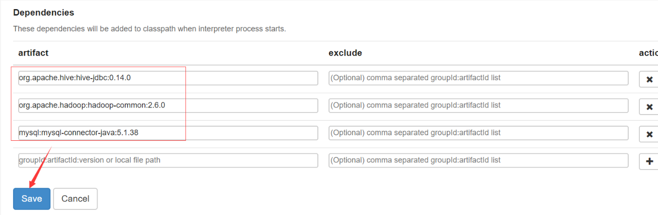658x215 pixels.
Task: Remove the hive-jdbc dependency row
Action: tap(649, 79)
